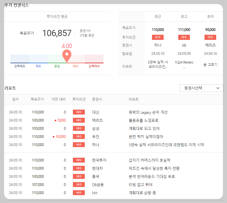Open report '계획대로 순항 중'
This screenshot has height=203, width=227.
142,193
